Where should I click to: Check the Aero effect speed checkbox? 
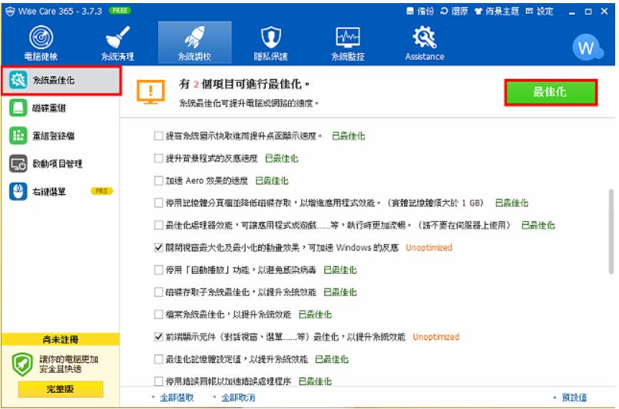coord(158,180)
